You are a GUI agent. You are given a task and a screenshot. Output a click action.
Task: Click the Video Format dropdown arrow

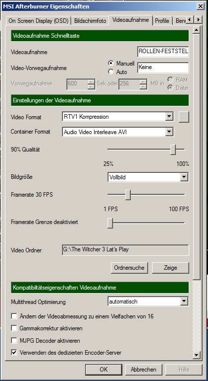(x=169, y=117)
